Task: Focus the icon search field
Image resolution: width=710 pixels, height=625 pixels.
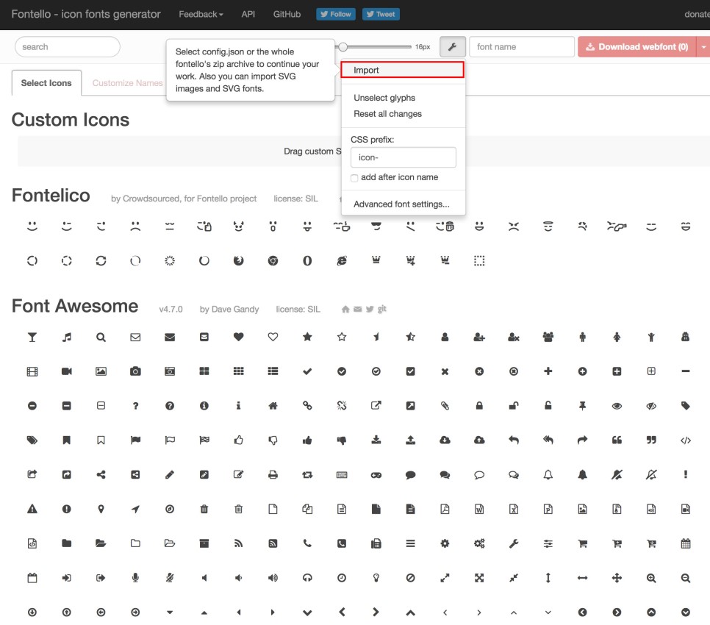Action: (x=68, y=46)
